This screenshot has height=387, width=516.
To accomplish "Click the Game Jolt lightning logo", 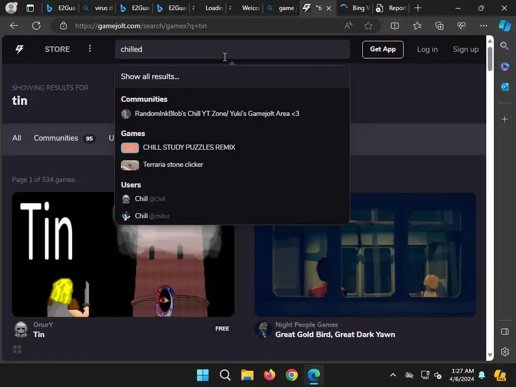I will 20,49.
